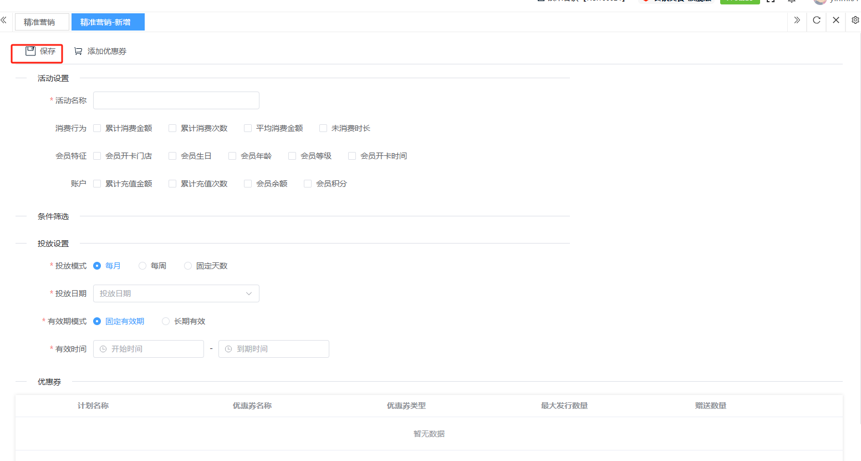This screenshot has height=461, width=861.
Task: Check the 会员生日 checkbox
Action: [172, 156]
